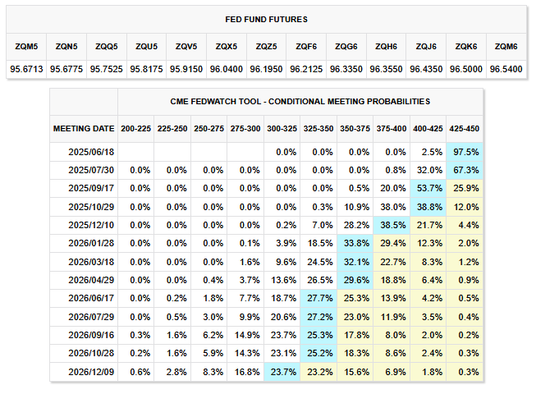Select the 200-225 rate range header
The image size is (536, 394).
click(135, 129)
